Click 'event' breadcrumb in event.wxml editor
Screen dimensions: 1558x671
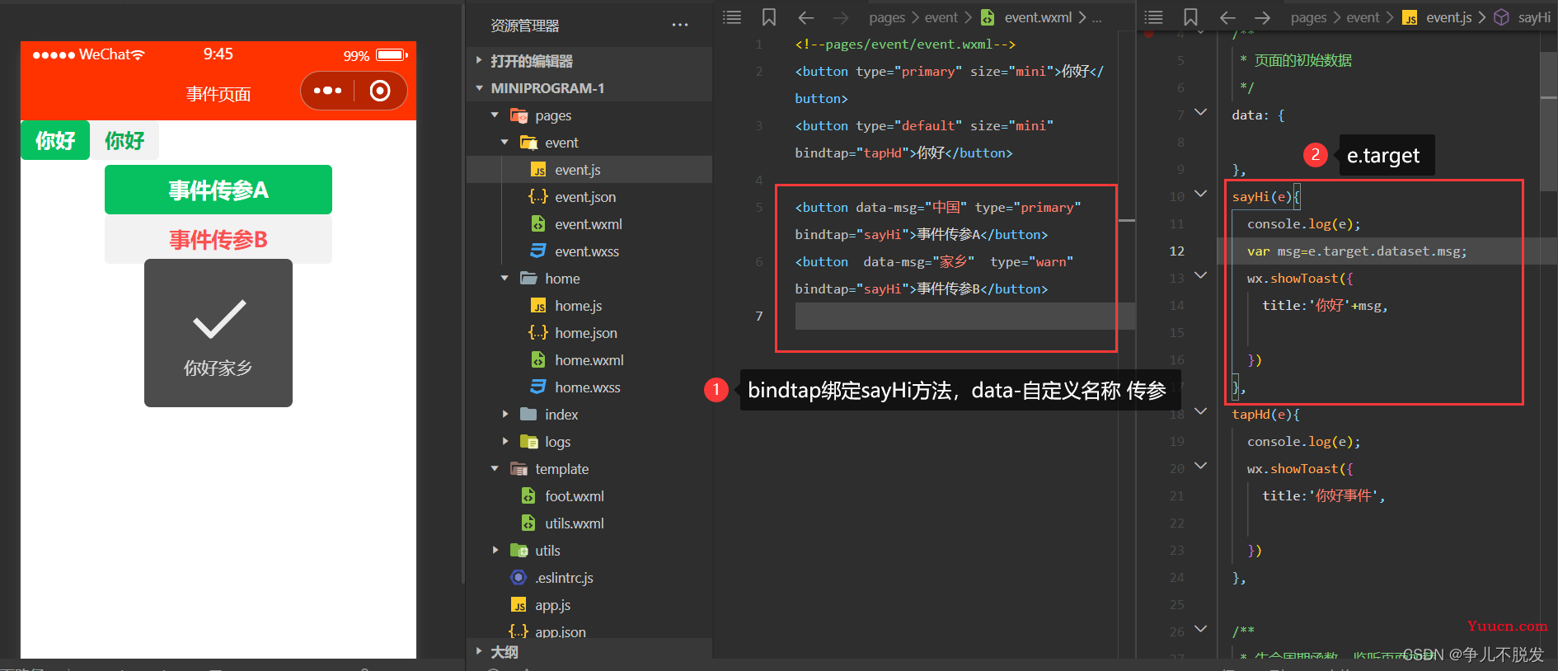941,17
